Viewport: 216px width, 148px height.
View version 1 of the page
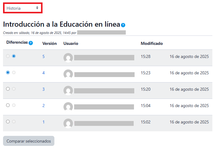[x=43, y=122]
